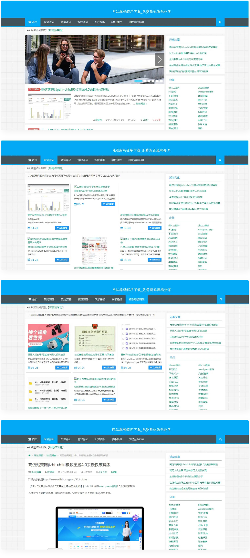Click the search icon on the carousel homepage navbar
The width and height of the screenshot is (250, 558).
pyautogui.click(x=220, y=22)
